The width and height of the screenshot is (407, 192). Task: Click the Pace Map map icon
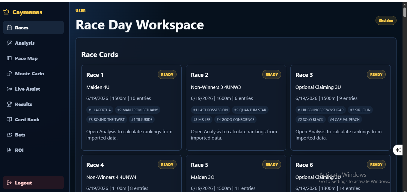click(9, 58)
